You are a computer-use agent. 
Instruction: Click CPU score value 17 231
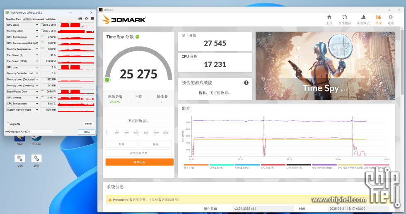point(215,64)
